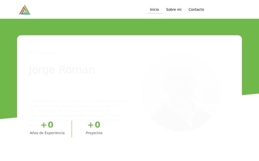Click the faded circular profile photo
This screenshot has width=259, height=161.
coord(181,93)
